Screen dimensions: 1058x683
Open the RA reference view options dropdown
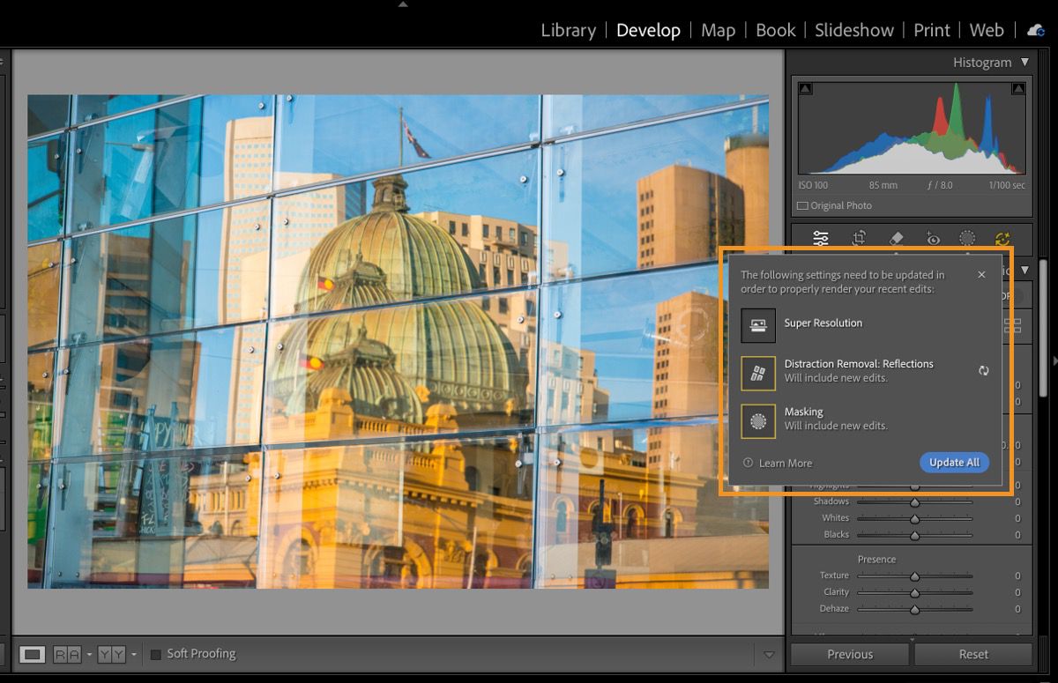pyautogui.click(x=88, y=655)
